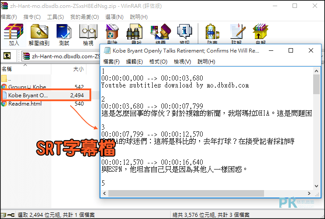325x219 pixels.
Task: Minimize the Notepad window
Action: click(271, 50)
